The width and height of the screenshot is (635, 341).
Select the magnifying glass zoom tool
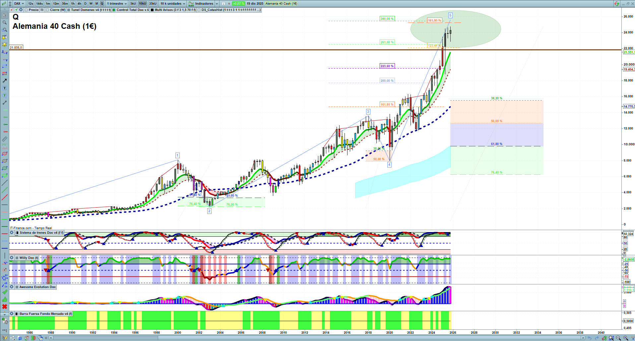tap(5, 23)
